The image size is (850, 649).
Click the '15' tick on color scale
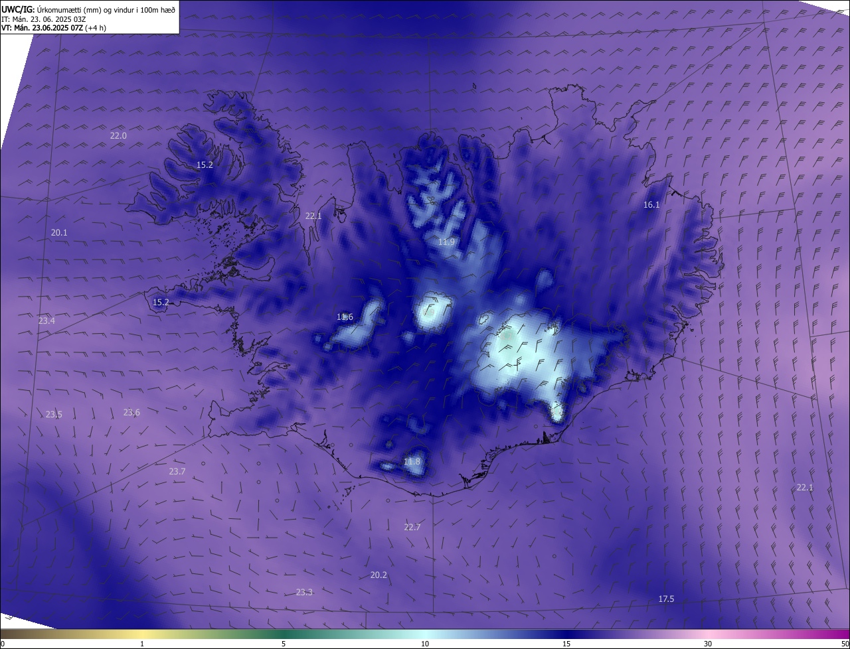[566, 644]
